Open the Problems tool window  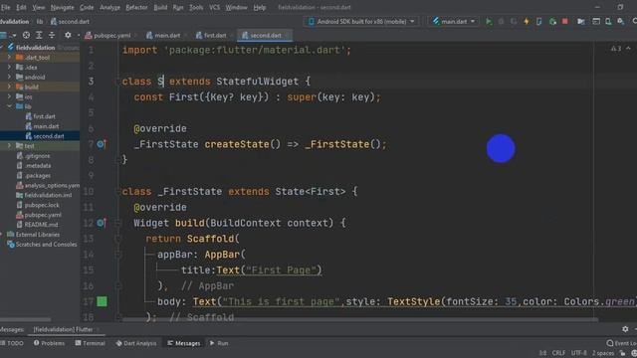coord(49,343)
